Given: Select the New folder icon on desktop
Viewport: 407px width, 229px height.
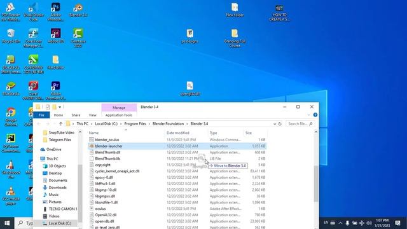Looking at the screenshot, I should coord(235,10).
